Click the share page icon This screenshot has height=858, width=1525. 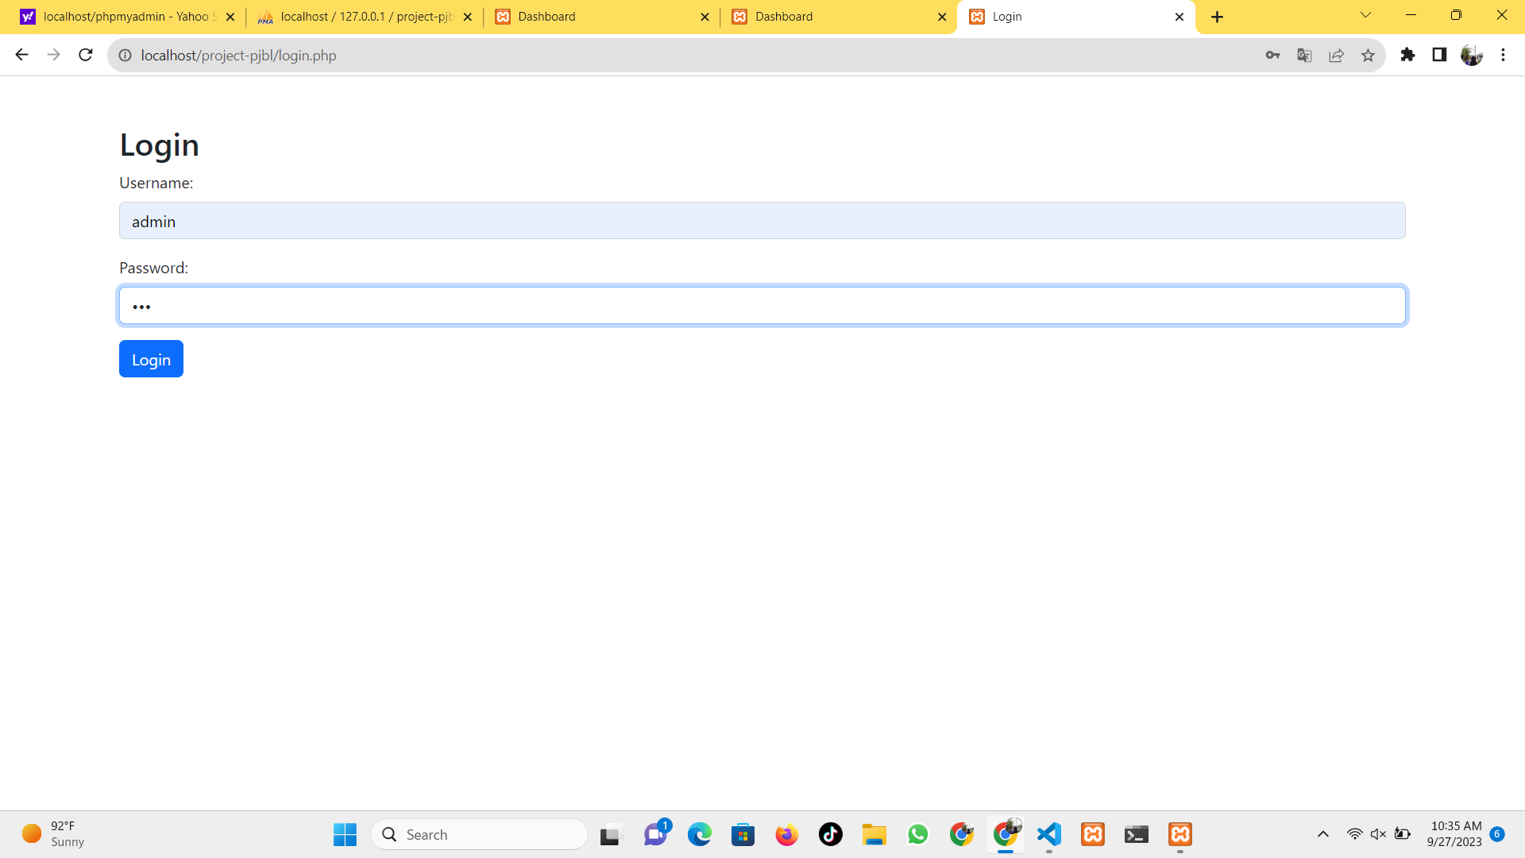[x=1336, y=55]
